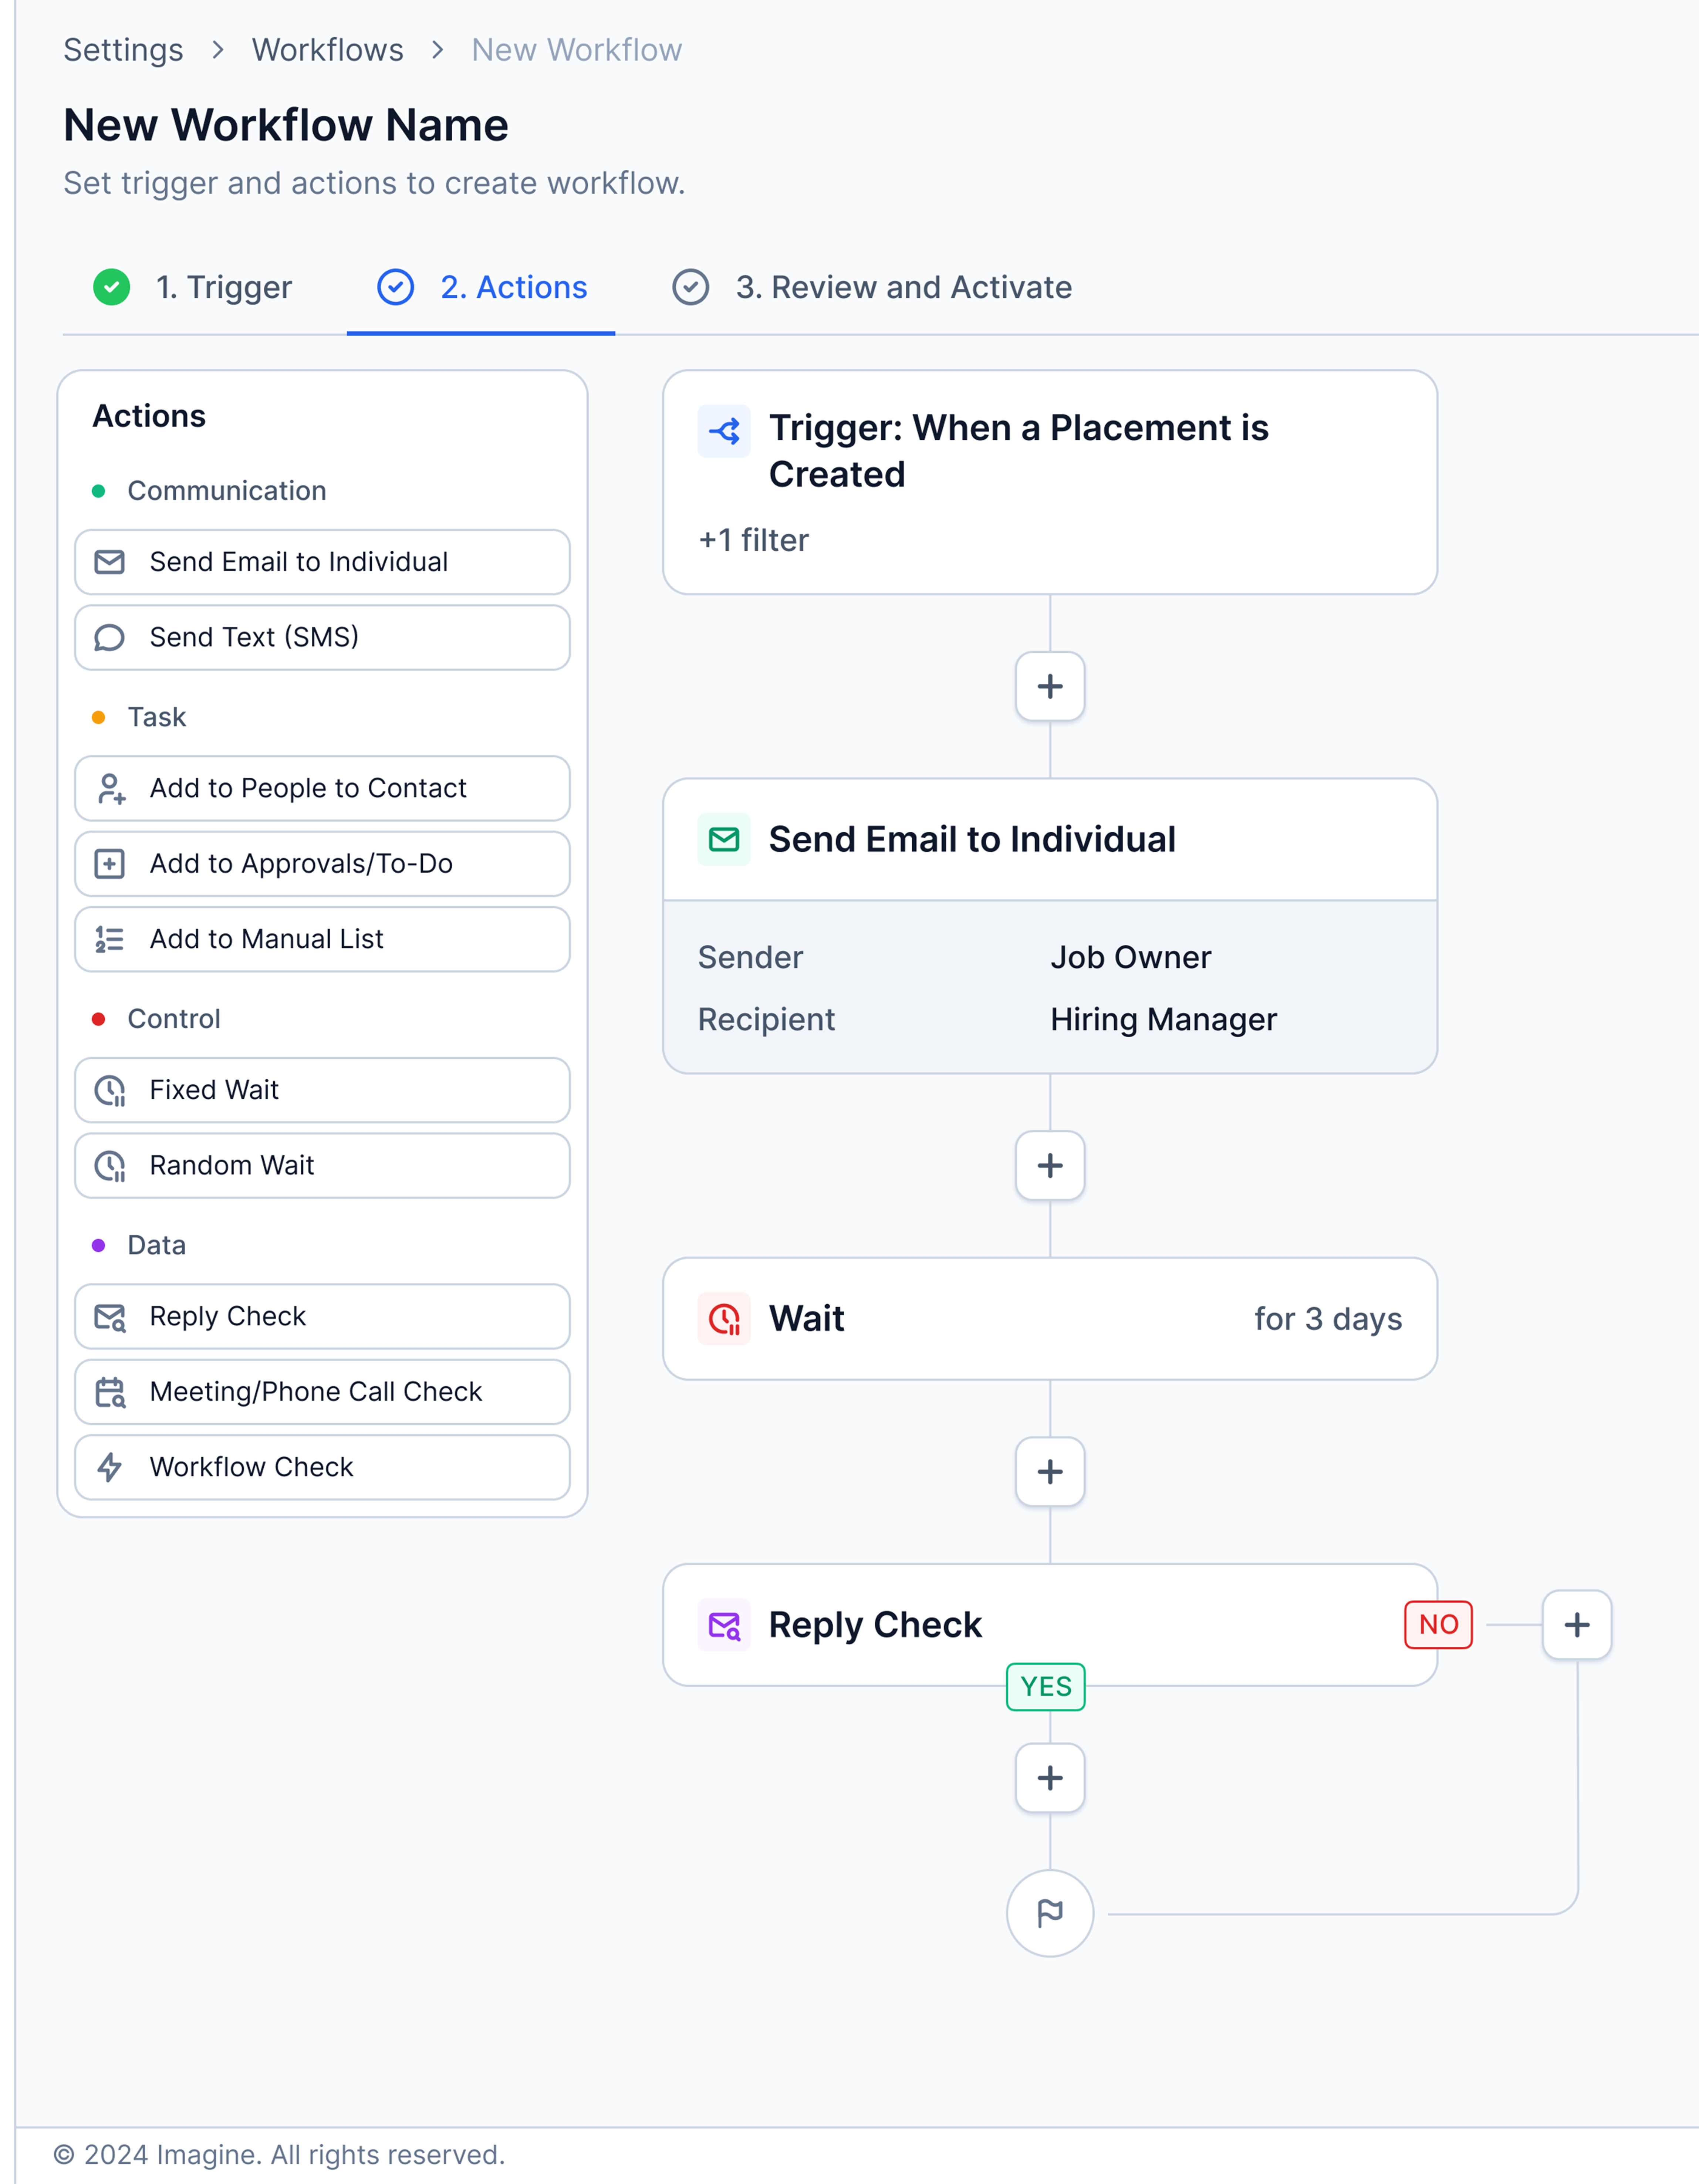Click the envelope icon in Send Email to Individual action

109,562
